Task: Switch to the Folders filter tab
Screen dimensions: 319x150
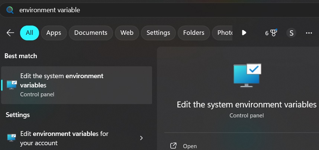Action: pos(193,33)
